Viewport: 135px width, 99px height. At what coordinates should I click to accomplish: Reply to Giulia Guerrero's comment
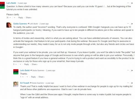coord(26,64)
